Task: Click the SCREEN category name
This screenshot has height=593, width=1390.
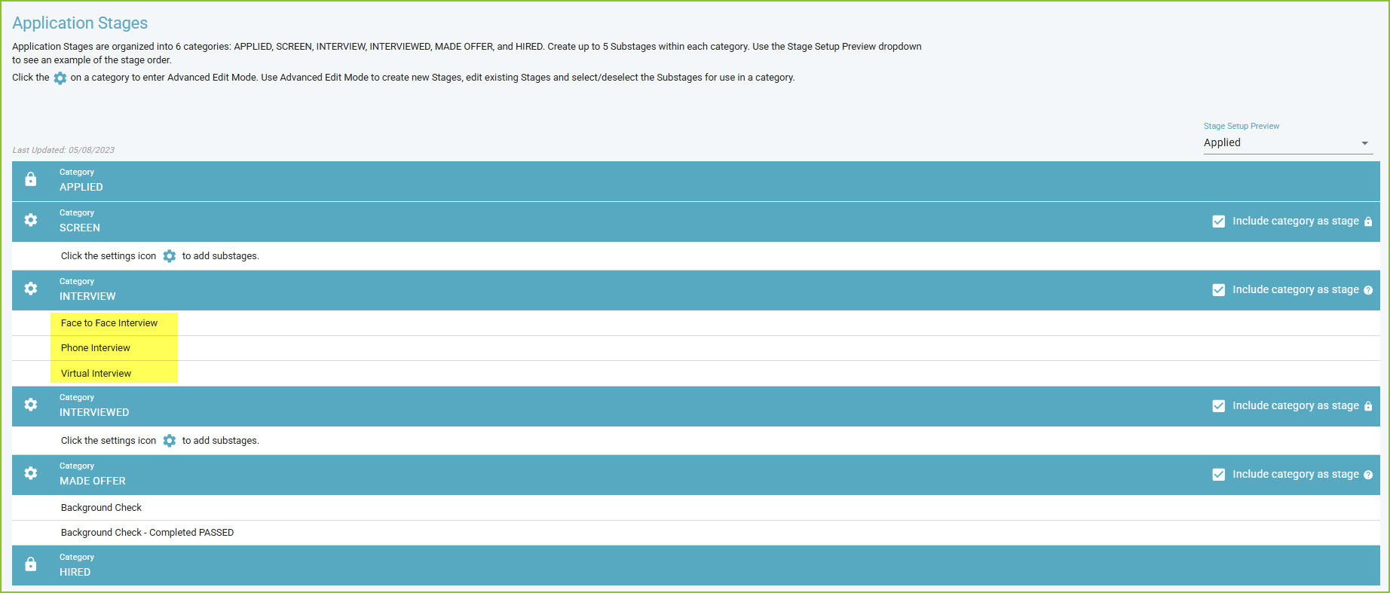Action: (80, 228)
